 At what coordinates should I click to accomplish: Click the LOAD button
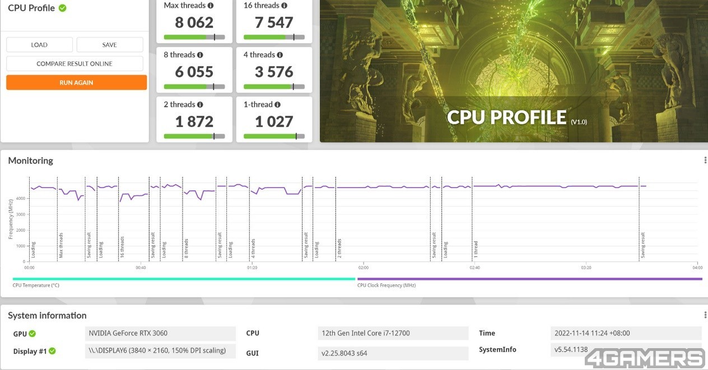pos(39,45)
